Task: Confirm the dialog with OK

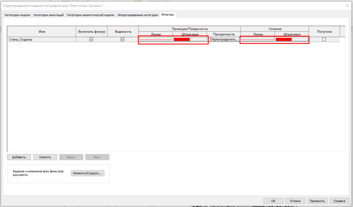Action: pos(273,201)
